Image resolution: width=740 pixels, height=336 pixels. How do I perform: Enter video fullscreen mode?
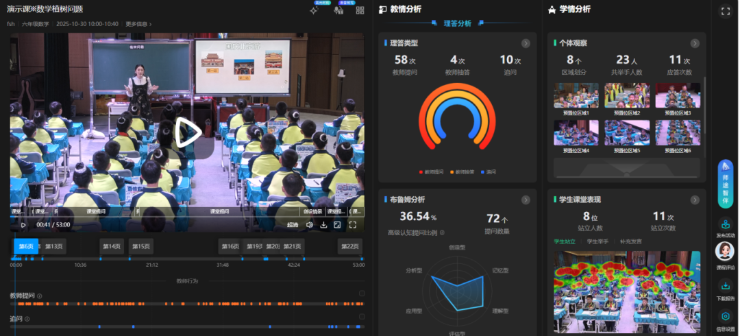coord(353,225)
